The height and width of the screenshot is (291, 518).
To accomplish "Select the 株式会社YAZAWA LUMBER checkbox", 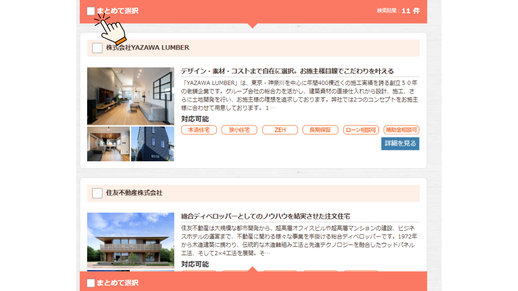I will 97,48.
